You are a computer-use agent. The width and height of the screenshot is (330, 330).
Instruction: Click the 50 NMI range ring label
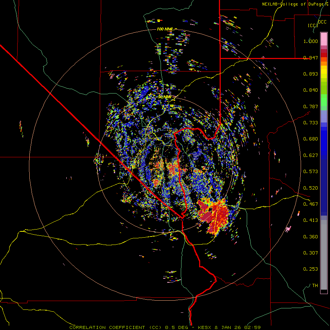(165, 97)
